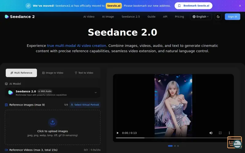Click the Reference Videos (max 3, total 15s) label

click(33, 150)
